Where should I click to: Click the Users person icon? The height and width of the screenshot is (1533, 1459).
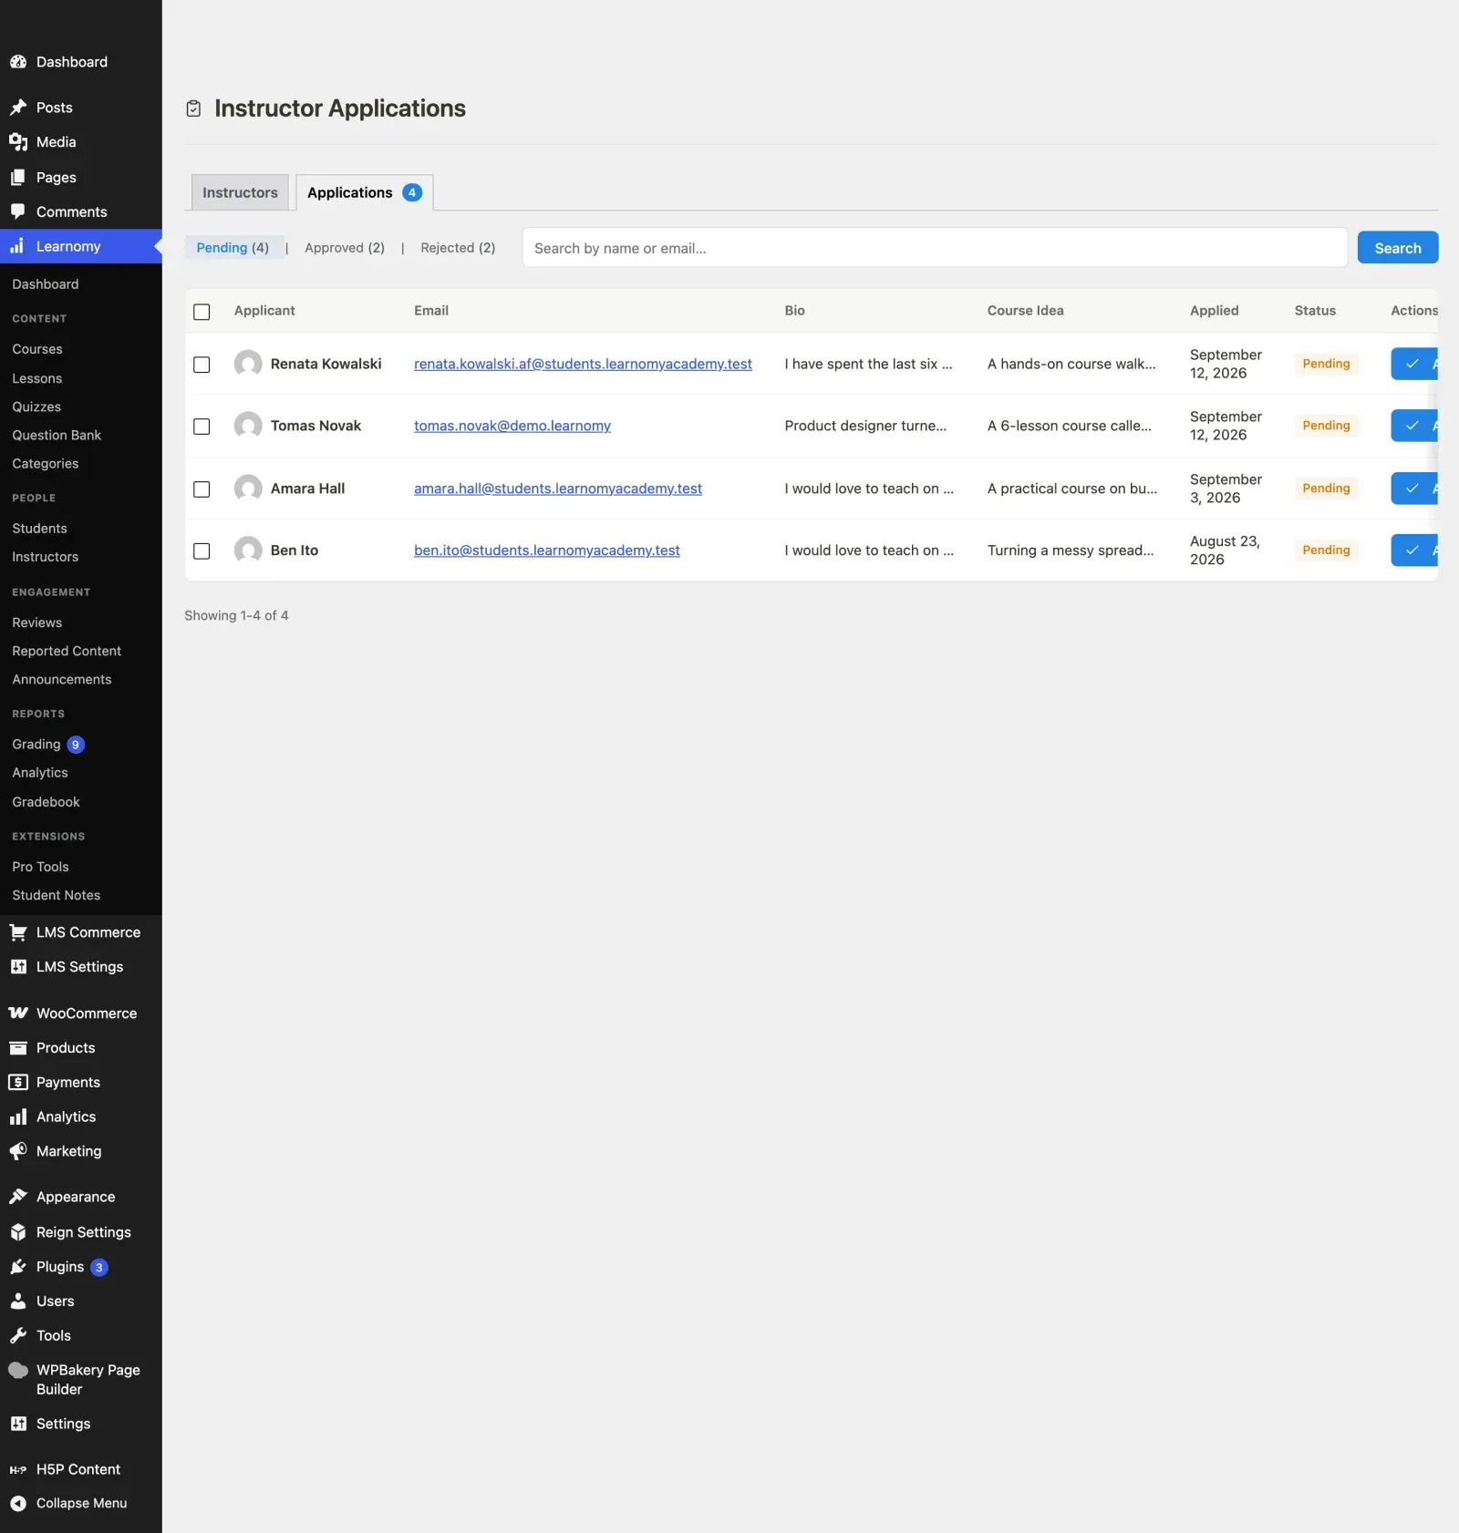18,1302
